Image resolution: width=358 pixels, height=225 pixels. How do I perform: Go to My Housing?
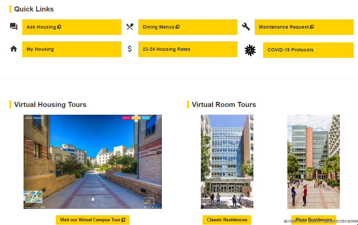72,49
